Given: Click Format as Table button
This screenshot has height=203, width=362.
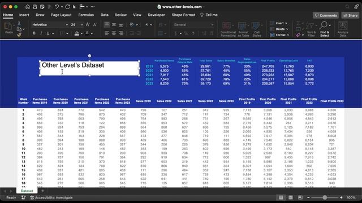Looking at the screenshot, I should 243,29.
